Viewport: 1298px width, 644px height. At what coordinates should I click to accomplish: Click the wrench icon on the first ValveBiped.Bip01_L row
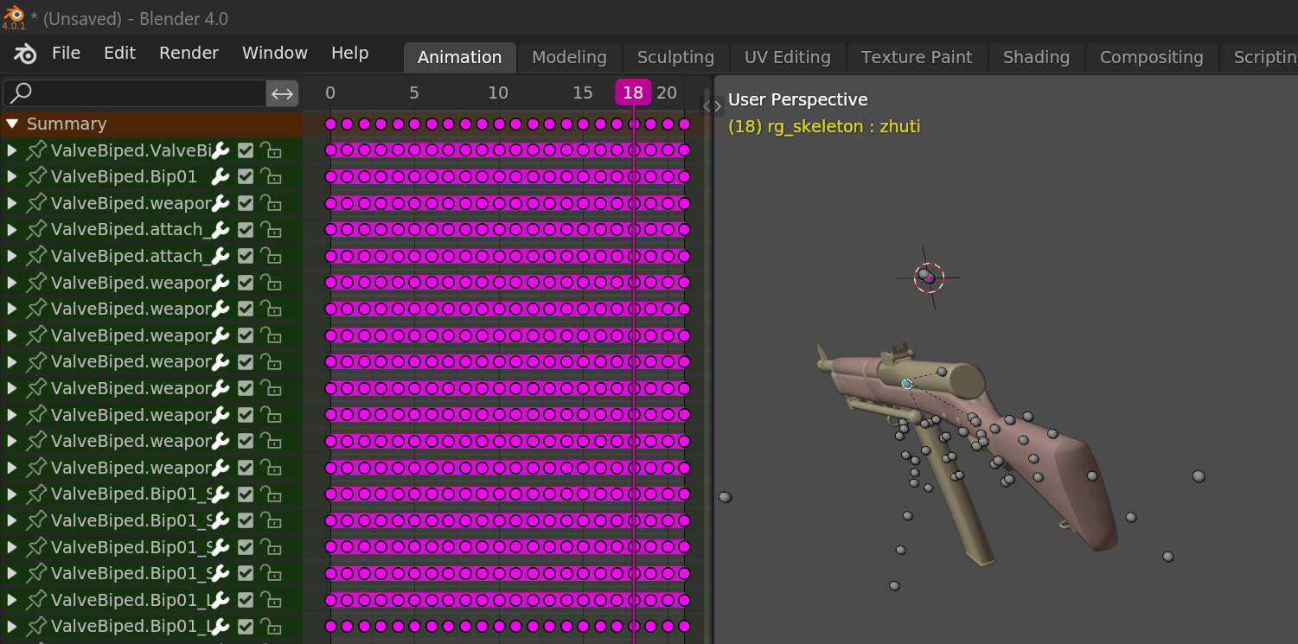pos(221,600)
